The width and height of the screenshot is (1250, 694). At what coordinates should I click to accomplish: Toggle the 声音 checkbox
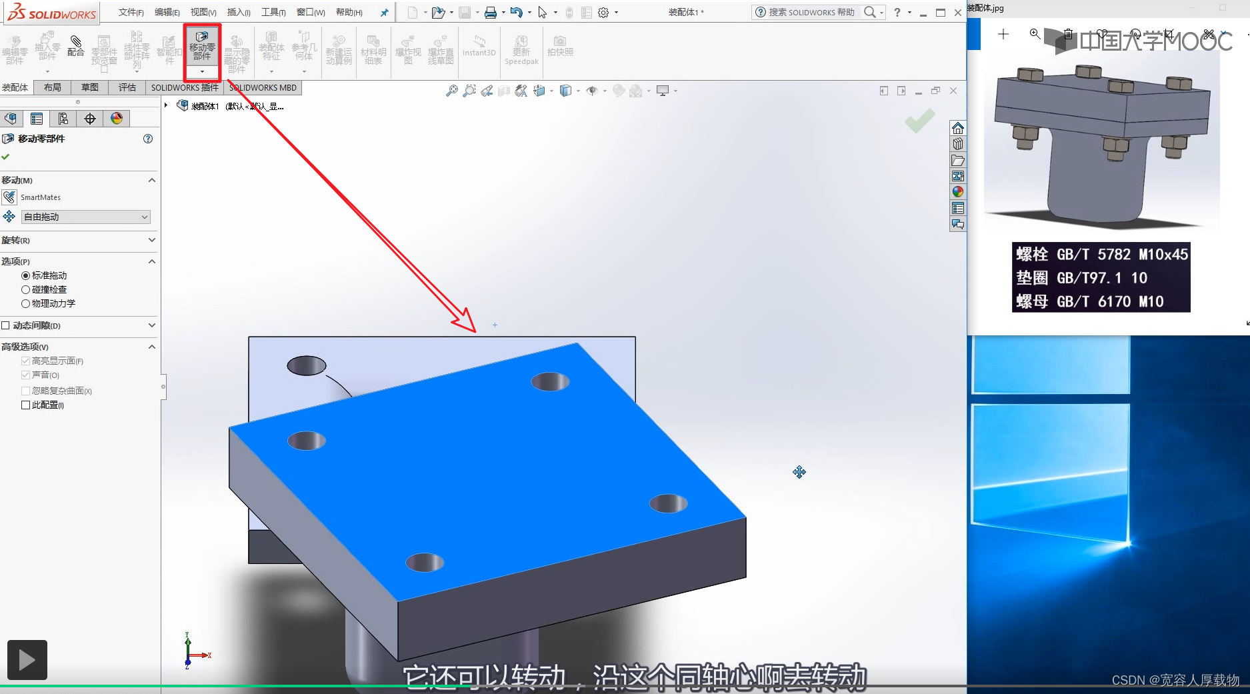(25, 375)
